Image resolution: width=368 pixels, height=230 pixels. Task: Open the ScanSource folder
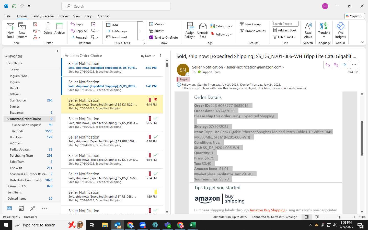pyautogui.click(x=29, y=100)
